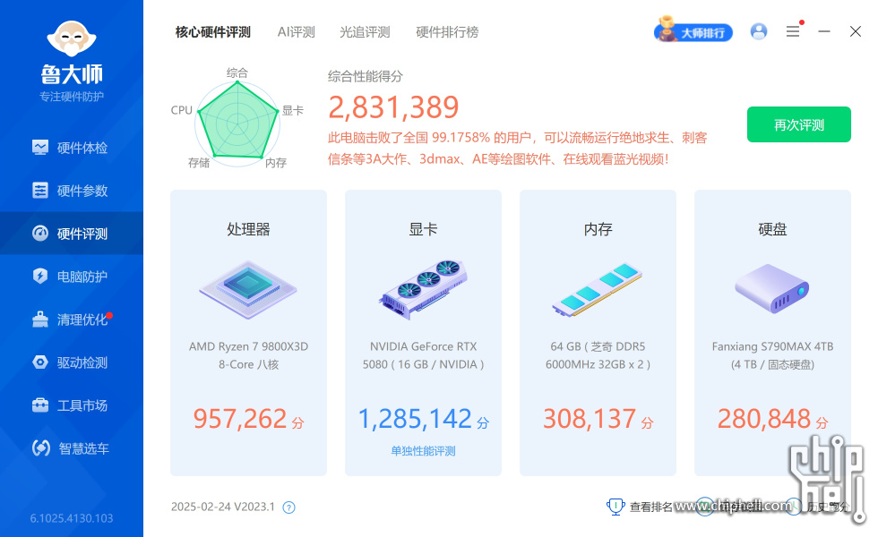Viewport: 878px width, 537px height.
Task: Click the 硬盘 card heading
Action: pos(772,229)
